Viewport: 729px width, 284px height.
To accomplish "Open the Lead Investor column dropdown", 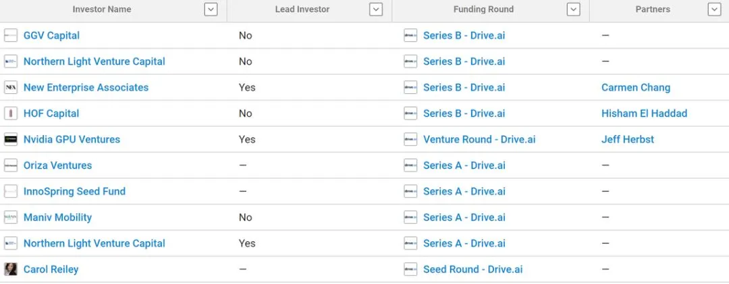I will coord(376,9).
